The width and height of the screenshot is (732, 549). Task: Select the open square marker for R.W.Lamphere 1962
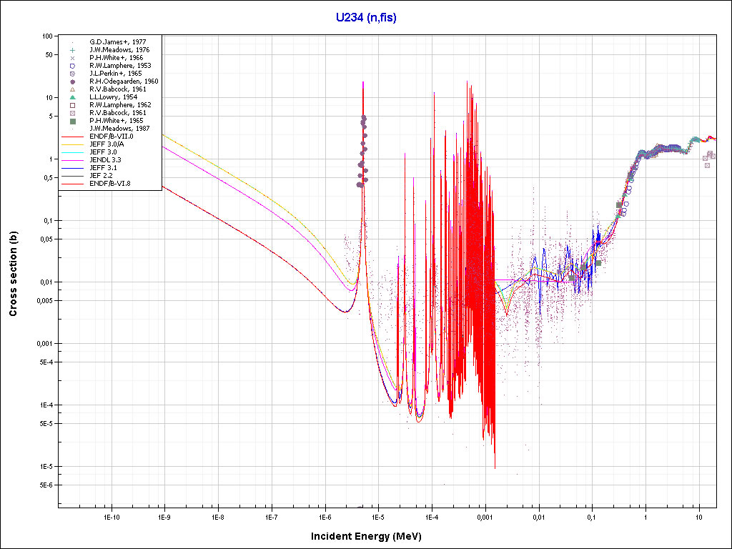(x=72, y=105)
